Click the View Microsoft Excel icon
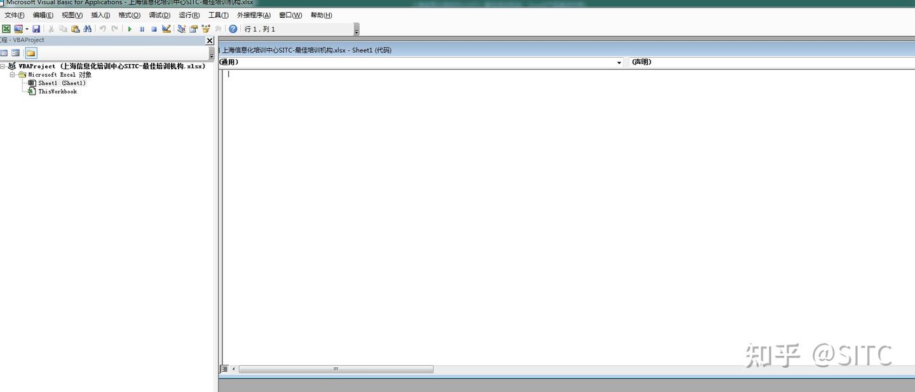The width and height of the screenshot is (915, 392). coord(7,29)
